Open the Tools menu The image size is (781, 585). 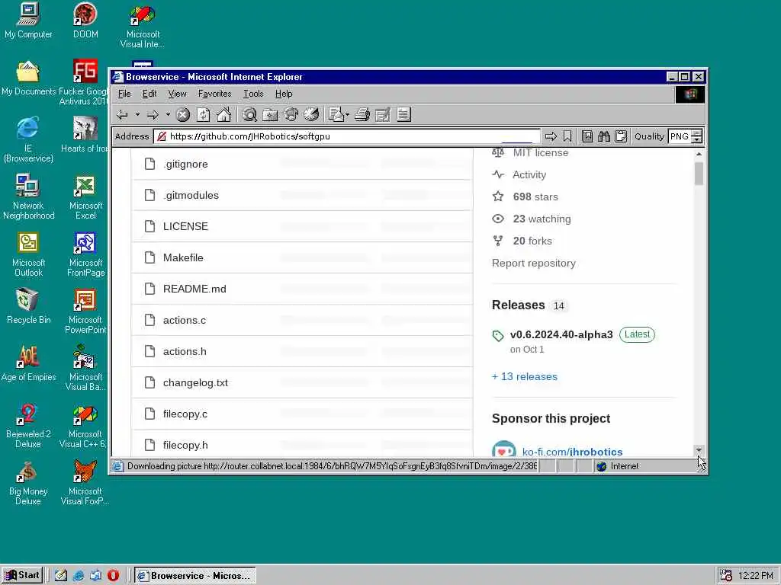(253, 94)
